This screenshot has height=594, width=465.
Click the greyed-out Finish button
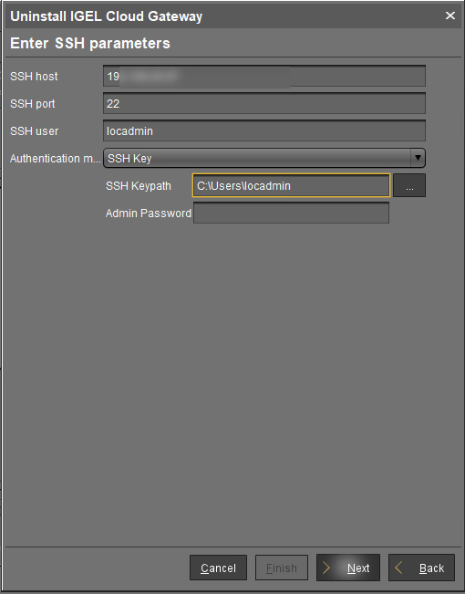282,568
